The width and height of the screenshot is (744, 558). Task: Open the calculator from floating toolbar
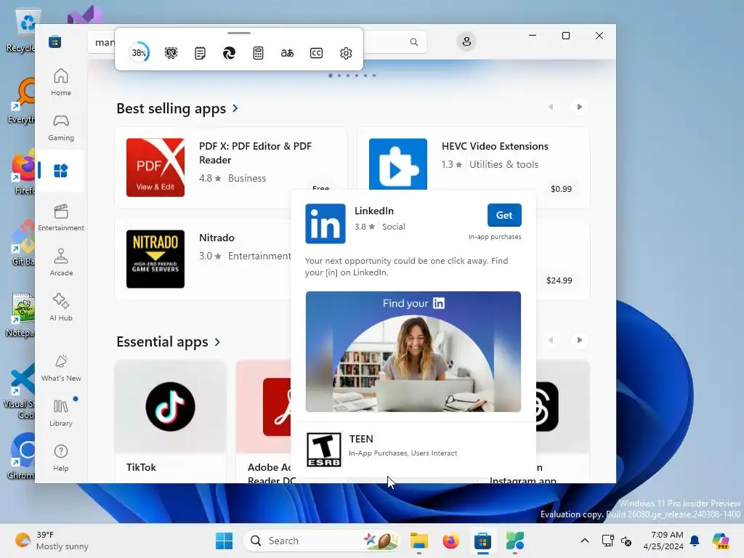tap(258, 53)
